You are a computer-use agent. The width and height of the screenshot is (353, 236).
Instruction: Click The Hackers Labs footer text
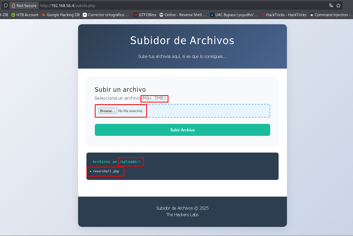click(182, 215)
